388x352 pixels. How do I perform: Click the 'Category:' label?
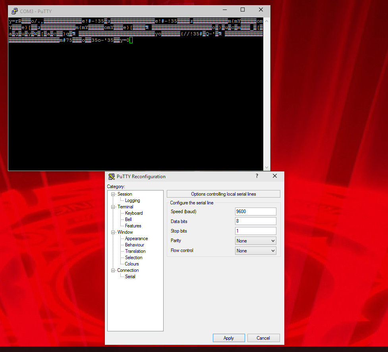click(x=116, y=187)
